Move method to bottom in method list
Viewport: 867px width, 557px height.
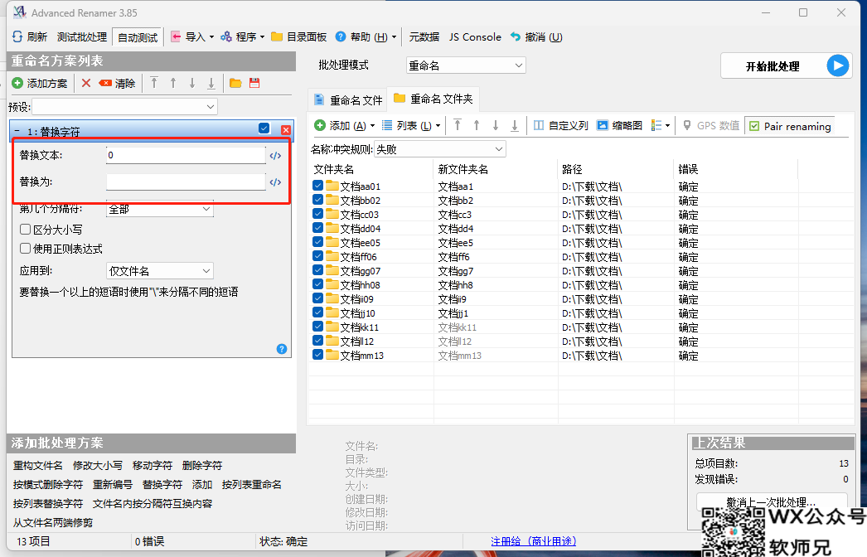click(x=211, y=83)
